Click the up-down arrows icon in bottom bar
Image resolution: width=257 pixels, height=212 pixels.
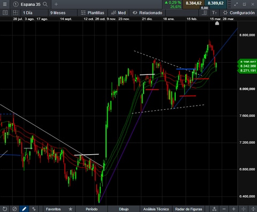coord(34,209)
